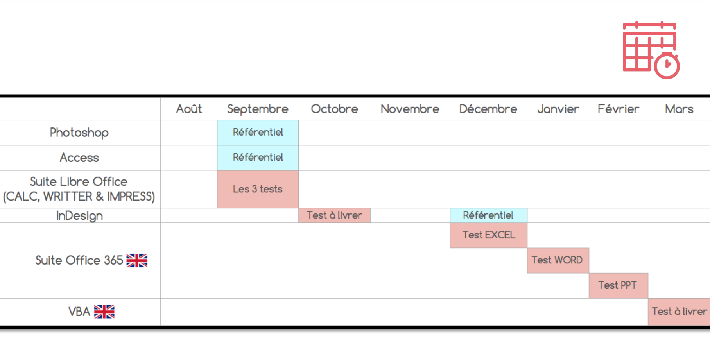This screenshot has width=710, height=362.
Task: Click the red calendar timer icon
Action: pos(651,50)
